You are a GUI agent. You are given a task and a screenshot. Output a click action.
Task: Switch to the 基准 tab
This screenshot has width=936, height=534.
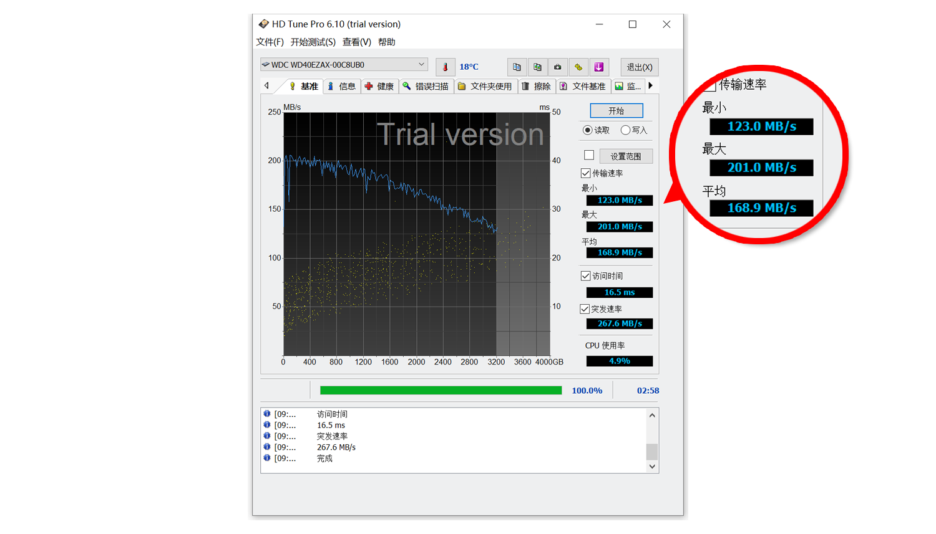pyautogui.click(x=303, y=86)
